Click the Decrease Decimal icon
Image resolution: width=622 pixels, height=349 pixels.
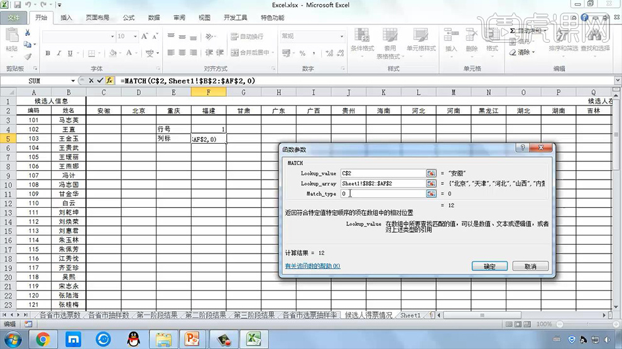[x=341, y=53]
